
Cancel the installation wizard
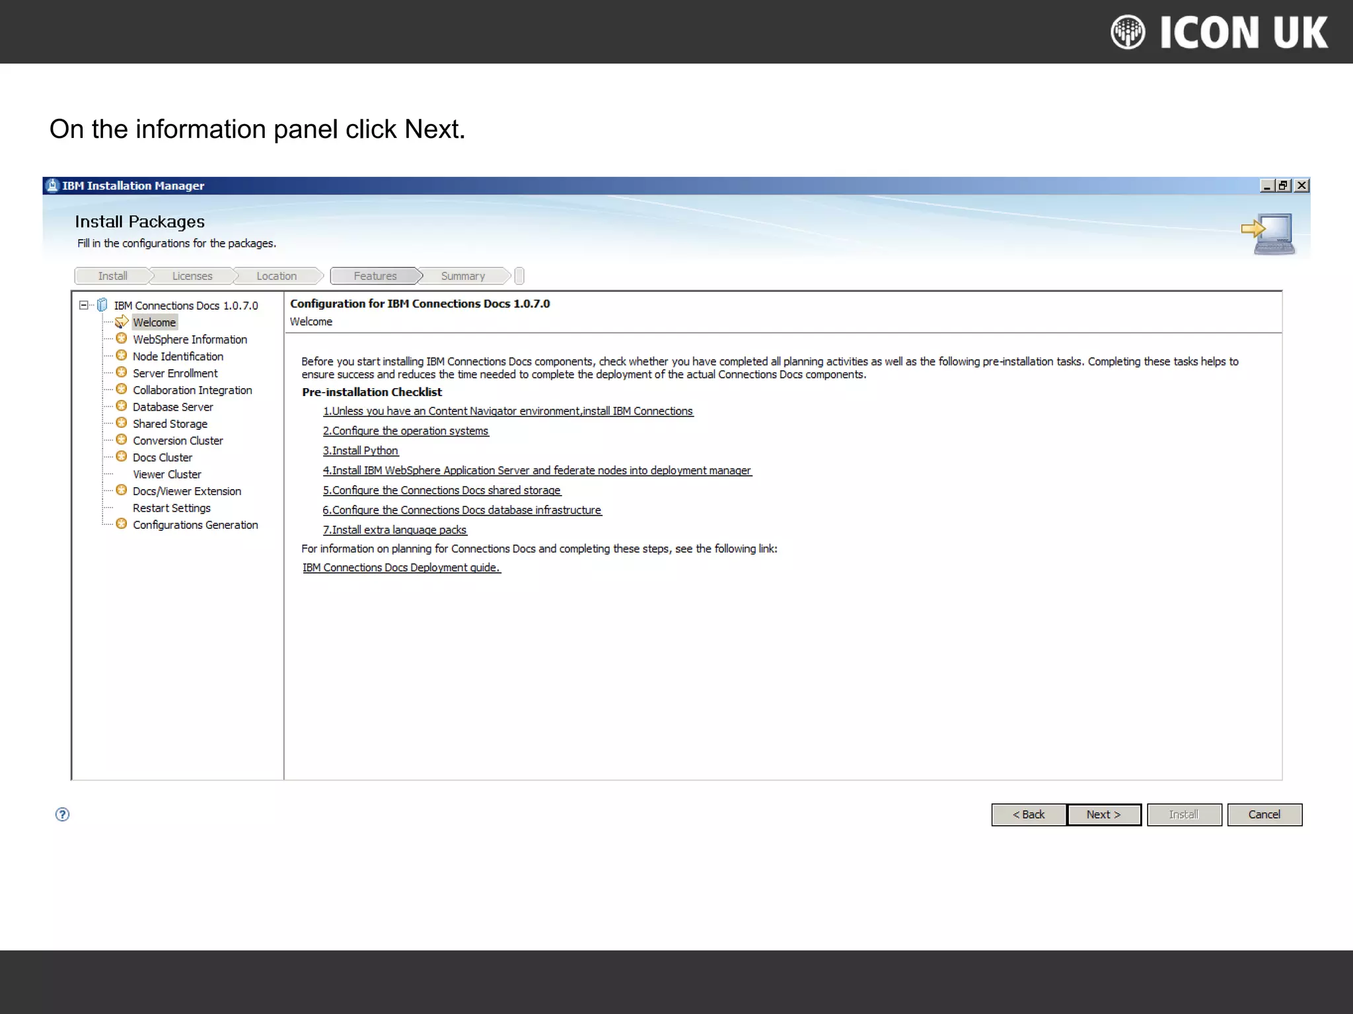[x=1264, y=814]
